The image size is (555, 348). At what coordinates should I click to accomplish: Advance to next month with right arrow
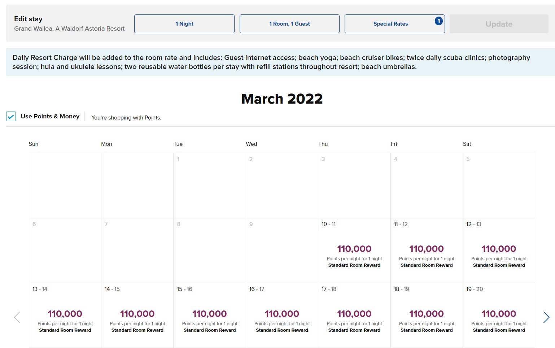(546, 317)
